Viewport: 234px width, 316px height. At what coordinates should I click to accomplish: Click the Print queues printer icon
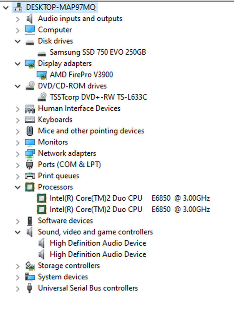30,176
